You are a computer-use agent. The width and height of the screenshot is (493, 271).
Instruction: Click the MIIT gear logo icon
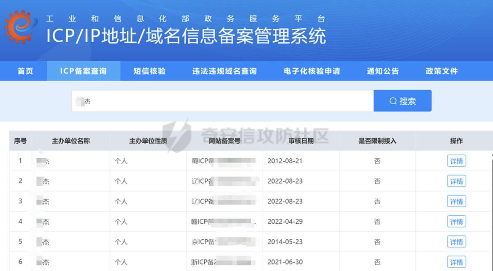(21, 27)
